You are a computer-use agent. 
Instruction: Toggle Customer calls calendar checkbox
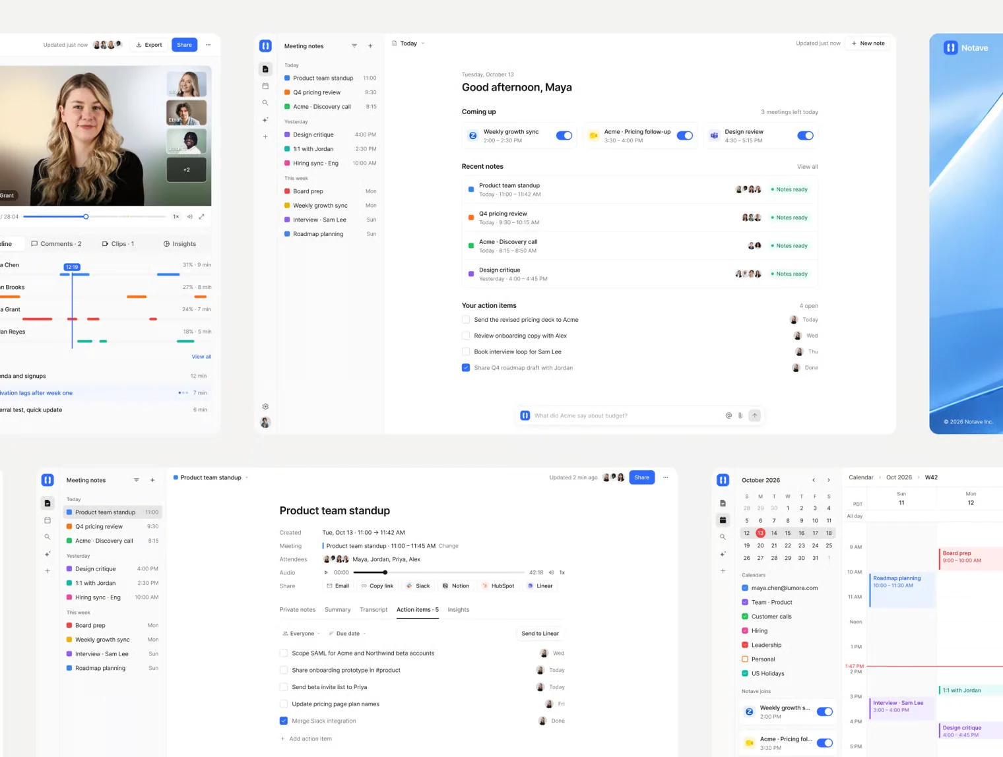745,617
